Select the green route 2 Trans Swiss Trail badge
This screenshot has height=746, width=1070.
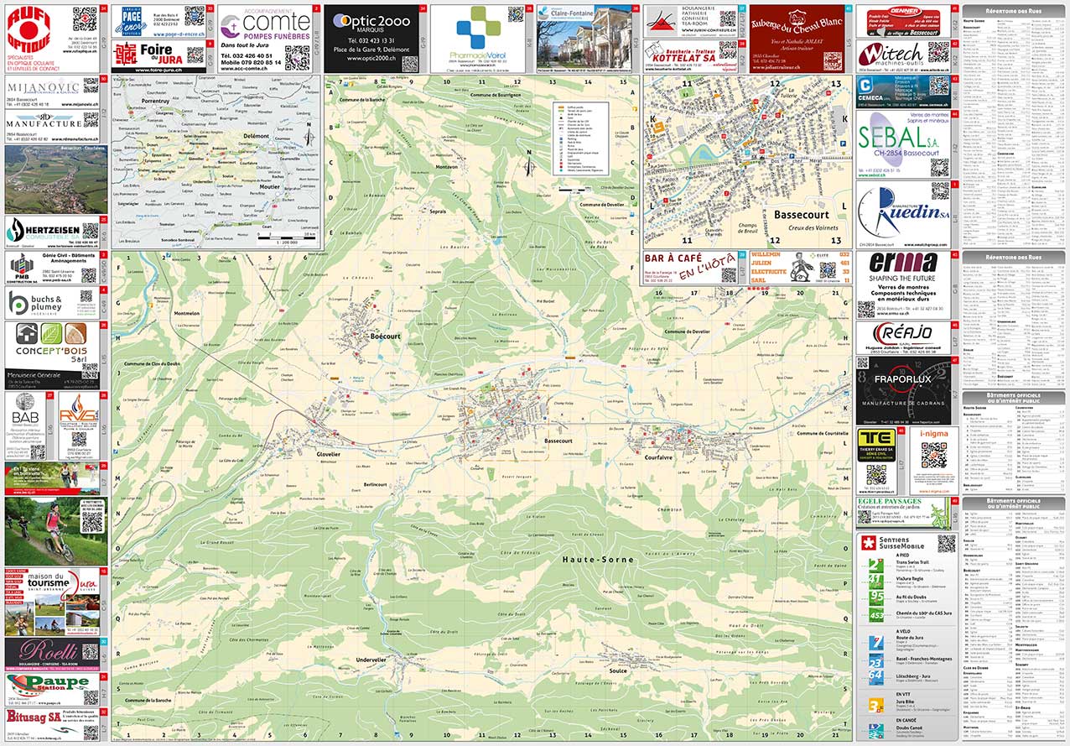pyautogui.click(x=877, y=565)
